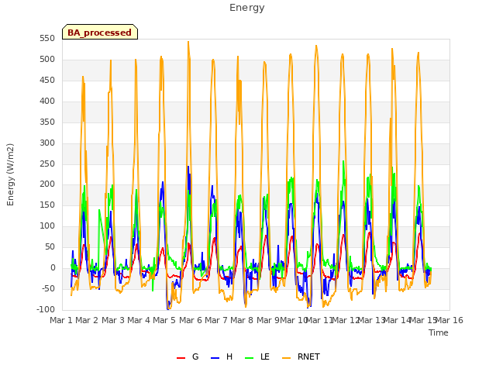Click the Time x-axis label
The width and height of the screenshot is (496, 372).
[x=439, y=332]
